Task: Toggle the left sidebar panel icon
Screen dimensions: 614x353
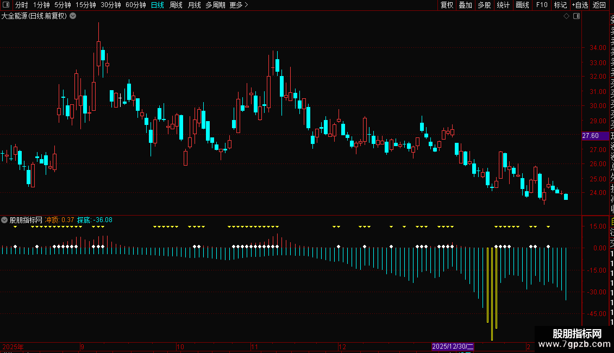Action: click(6, 5)
